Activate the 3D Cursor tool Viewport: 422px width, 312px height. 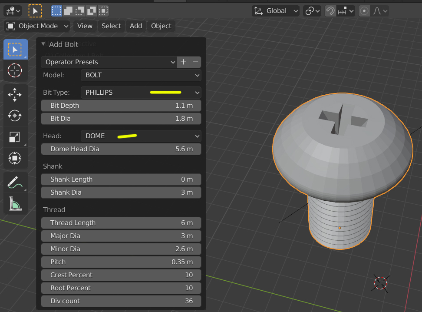(x=15, y=70)
